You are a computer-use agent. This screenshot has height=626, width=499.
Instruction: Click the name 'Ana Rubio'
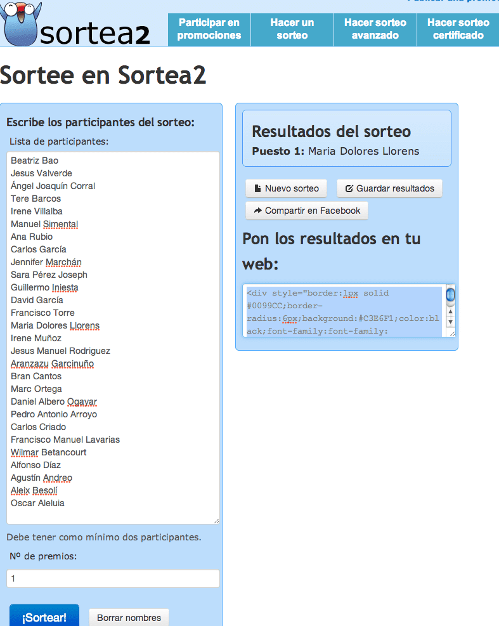32,237
